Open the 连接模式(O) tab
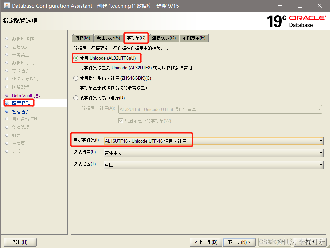This screenshot has height=248, width=330. pos(164,38)
